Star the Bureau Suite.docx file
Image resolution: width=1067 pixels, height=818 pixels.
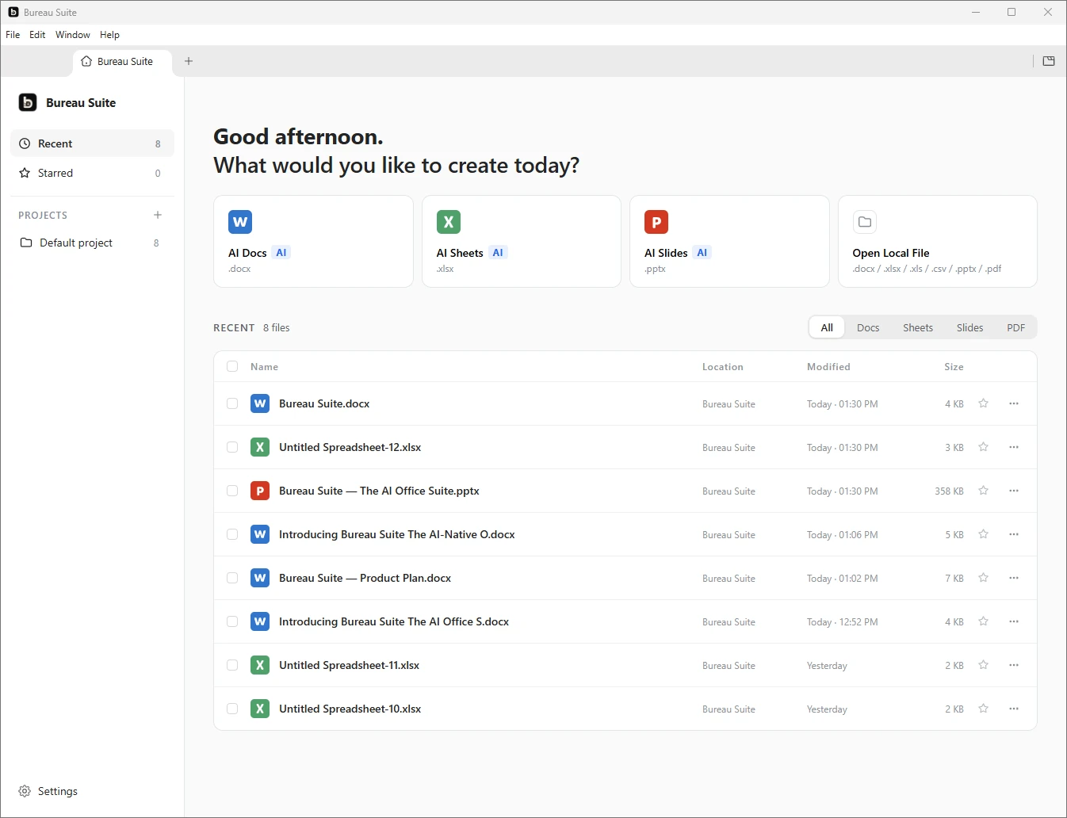click(x=983, y=403)
